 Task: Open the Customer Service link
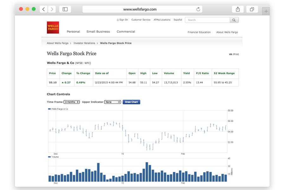tap(141, 20)
